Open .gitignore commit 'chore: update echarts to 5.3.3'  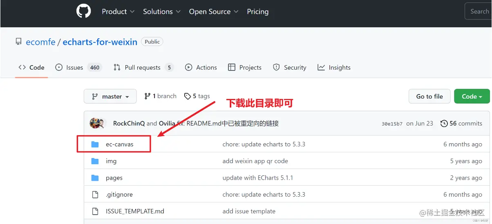(264, 194)
